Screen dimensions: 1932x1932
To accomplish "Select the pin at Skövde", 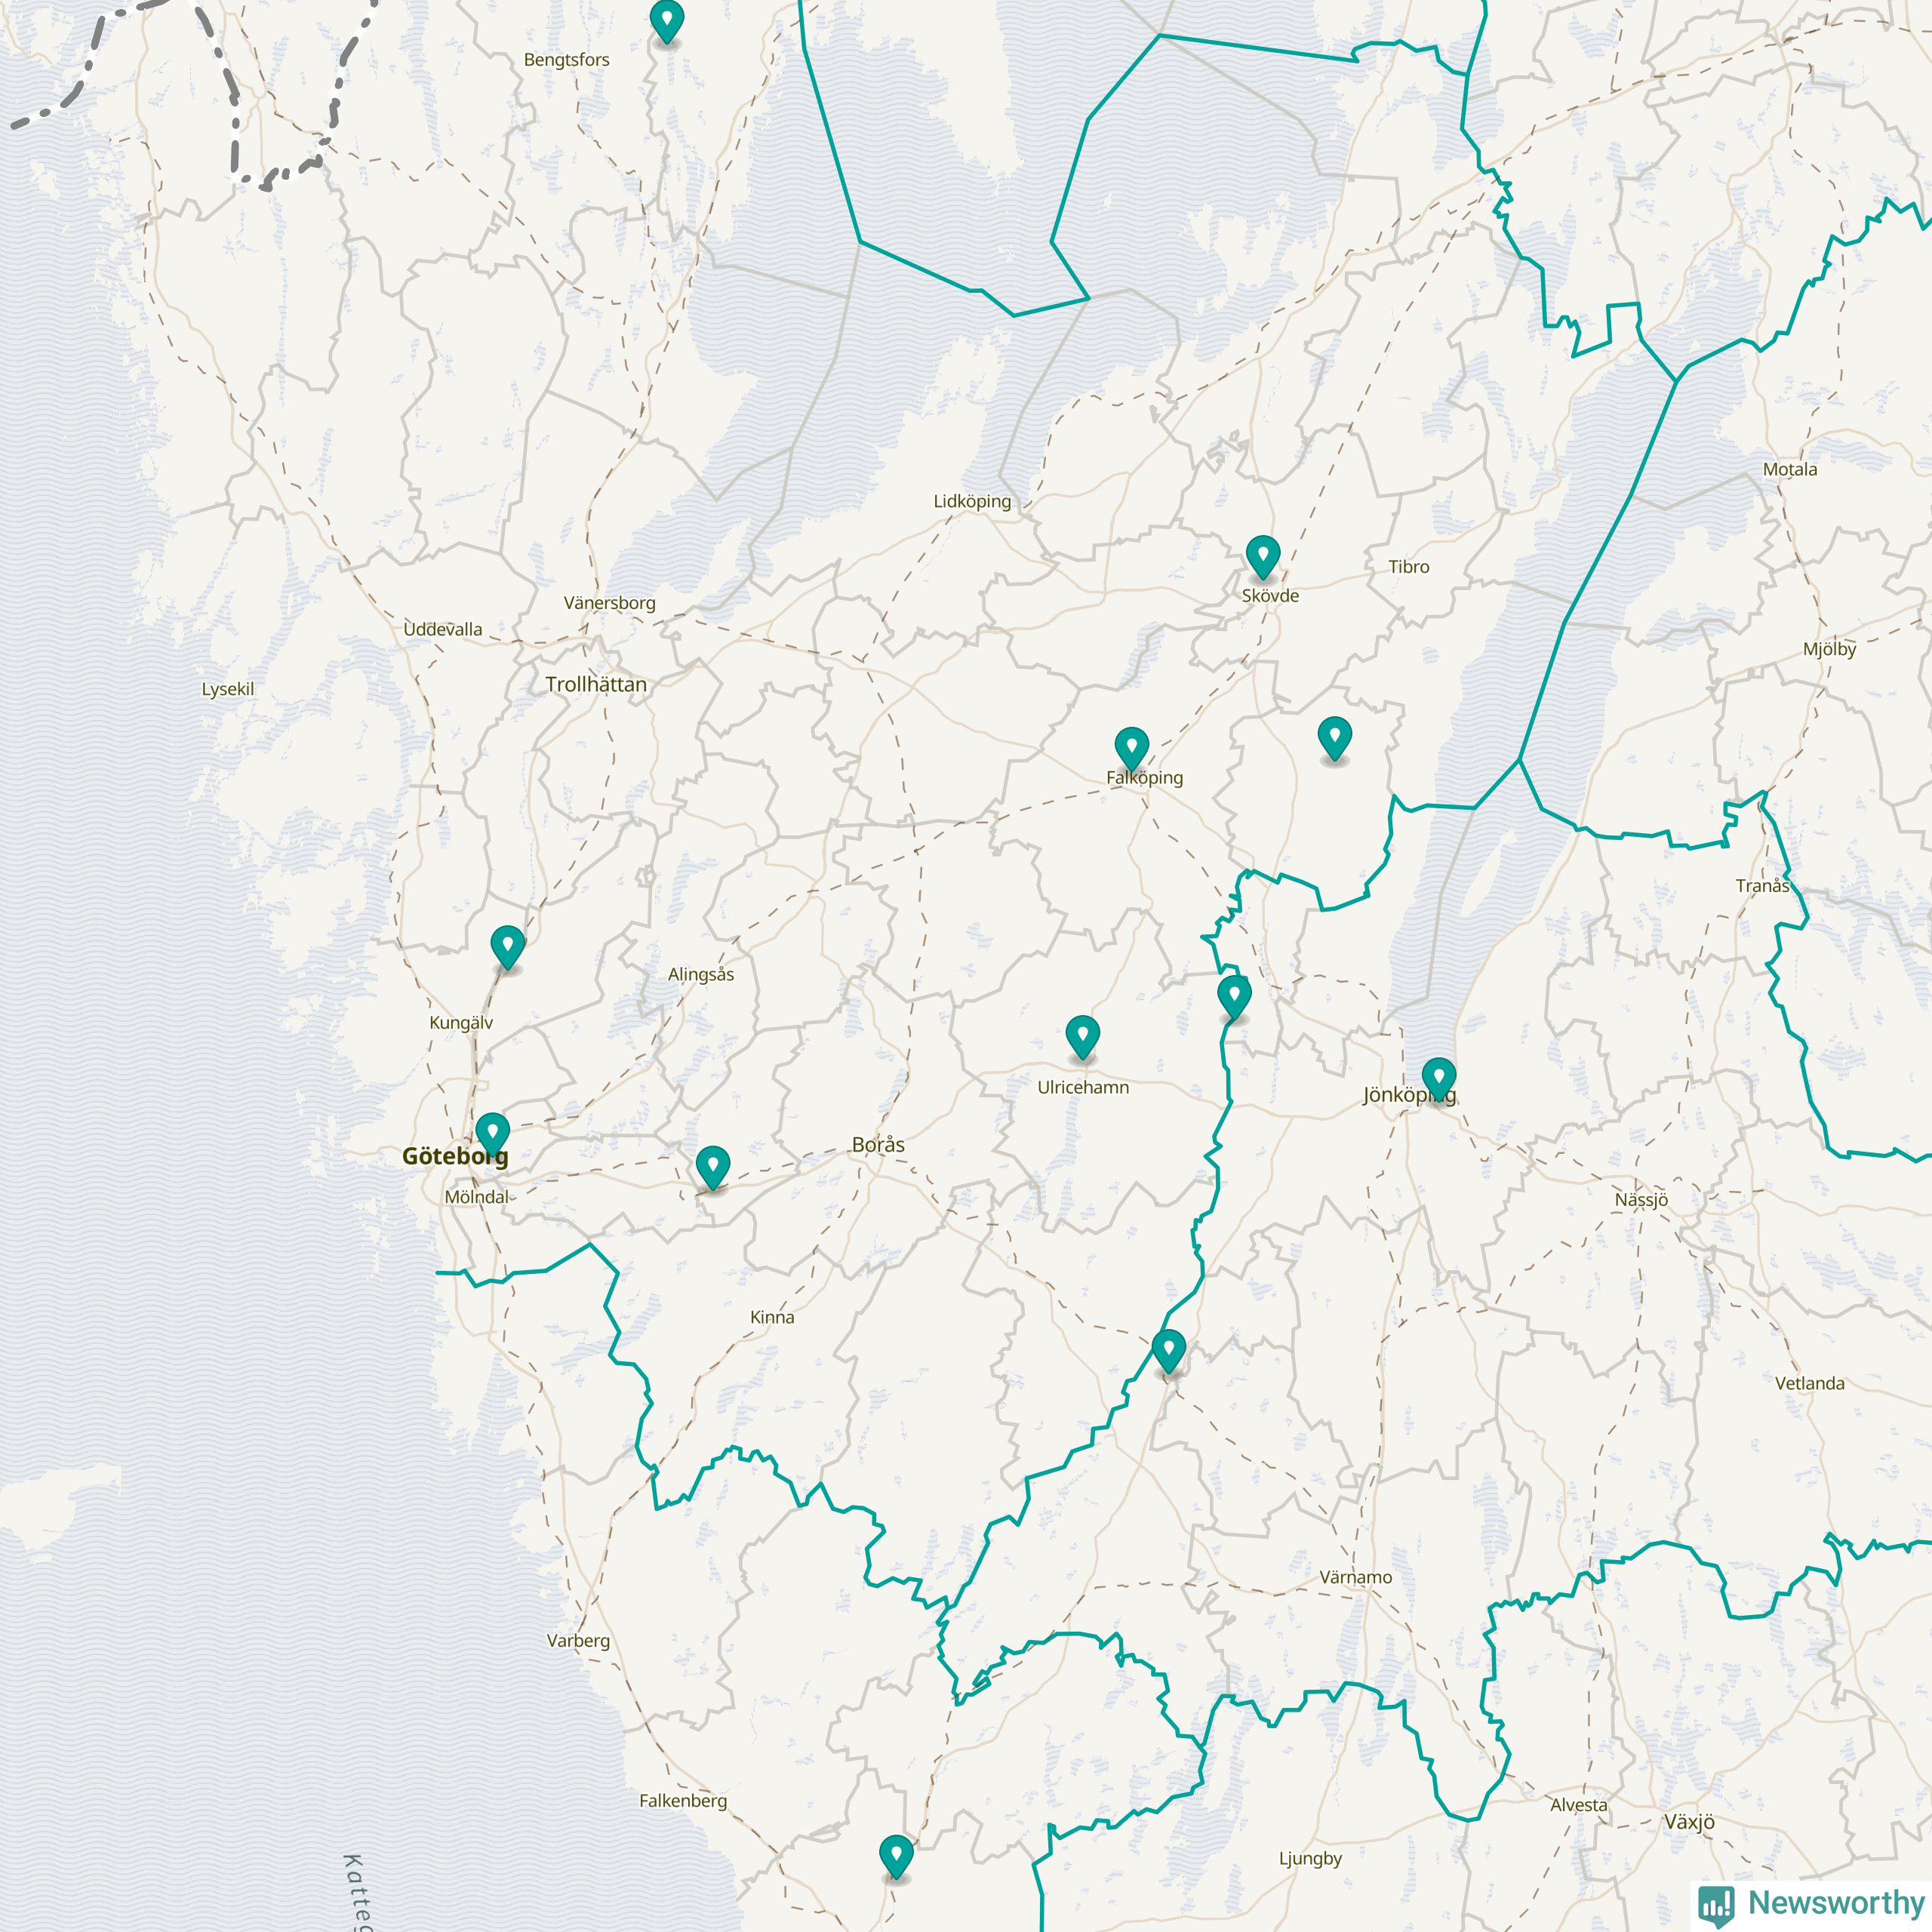I will point(1263,556).
